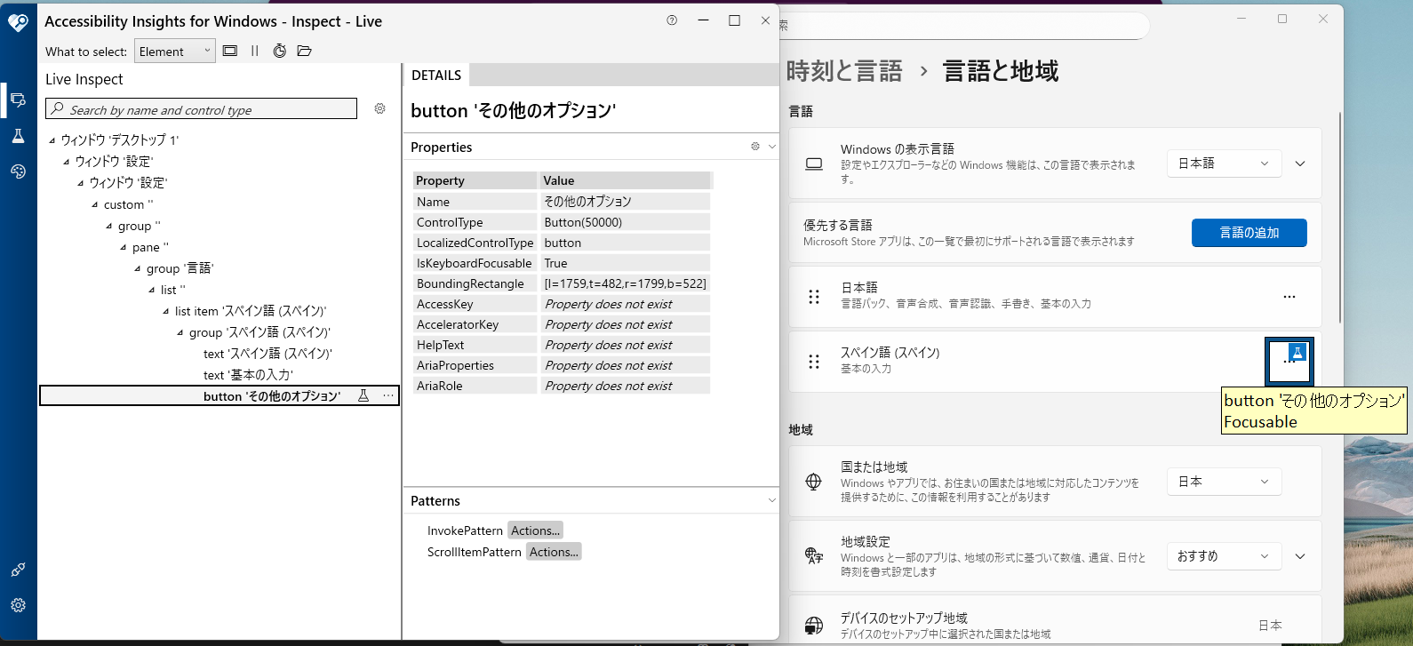Collapse the Properties section chevron
The width and height of the screenshot is (1413, 646).
[771, 147]
